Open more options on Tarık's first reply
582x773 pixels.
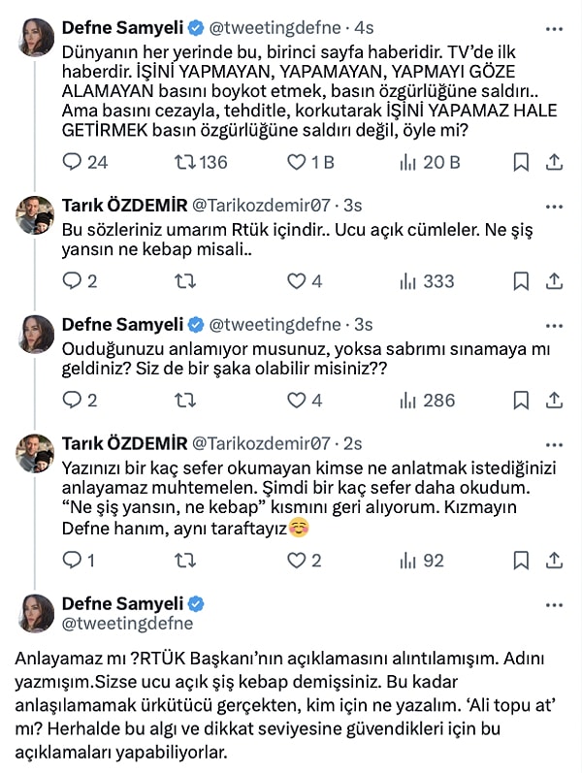(554, 206)
